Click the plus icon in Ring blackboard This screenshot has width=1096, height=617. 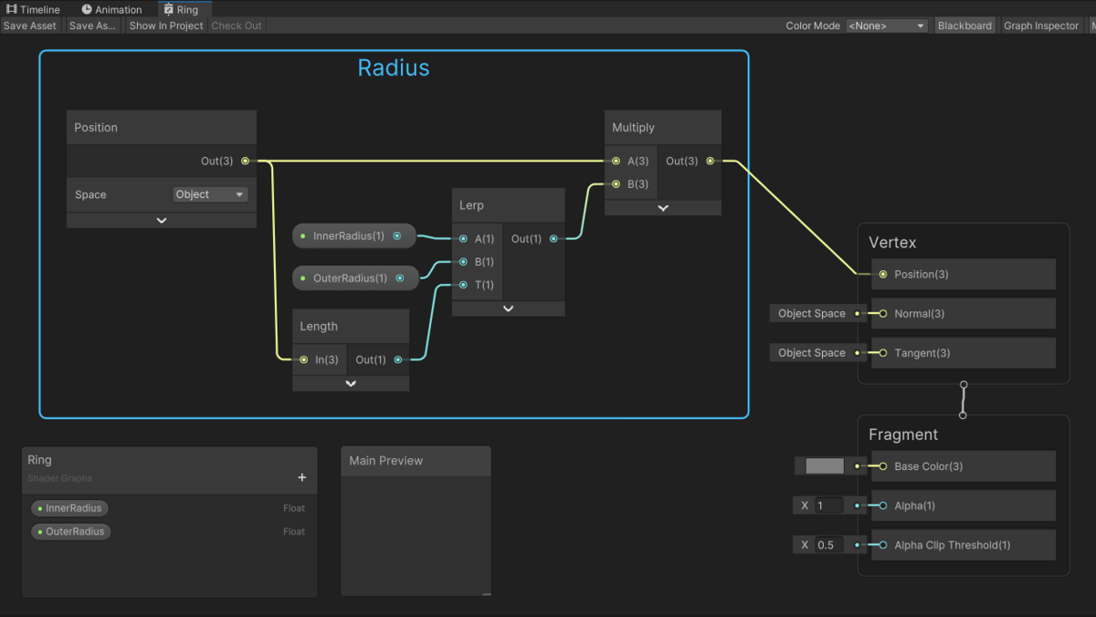click(302, 477)
